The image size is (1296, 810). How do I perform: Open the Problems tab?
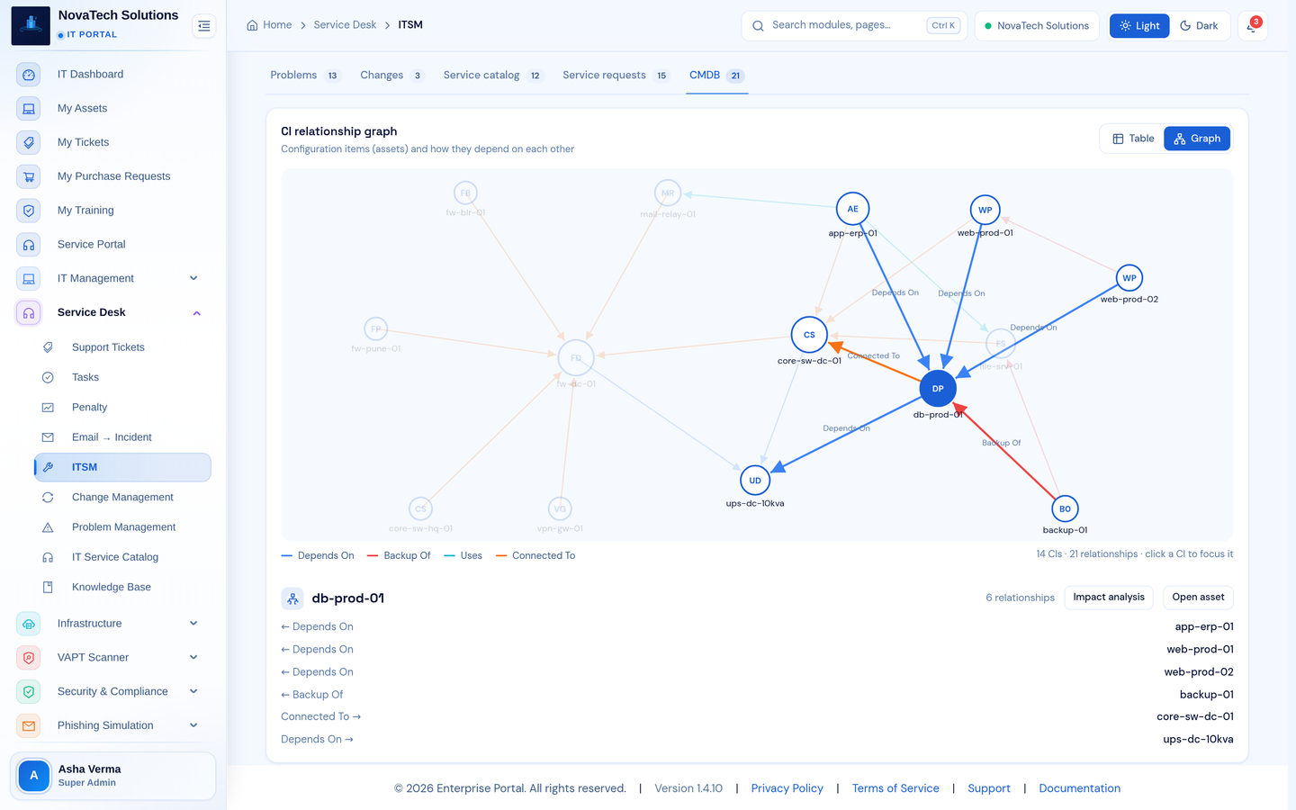click(x=305, y=76)
